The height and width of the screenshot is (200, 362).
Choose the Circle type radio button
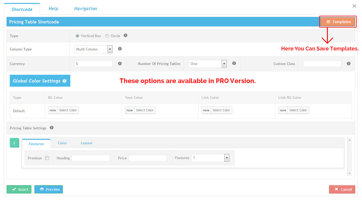pyautogui.click(x=107, y=36)
